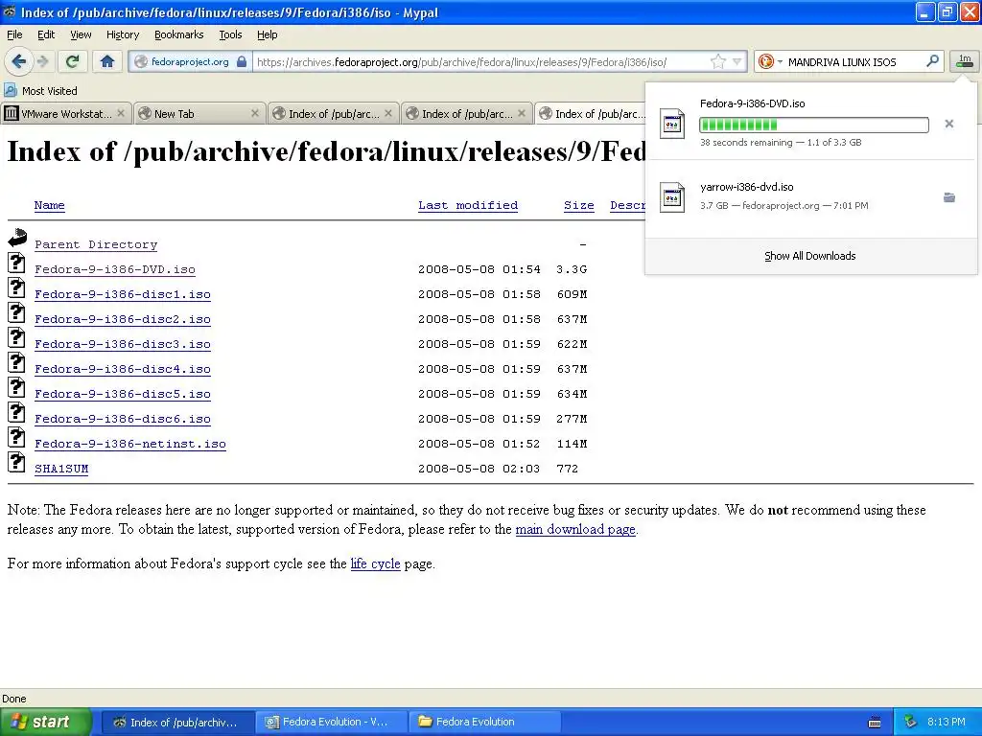Open the SHA1SUM file link
982x736 pixels.
(61, 469)
